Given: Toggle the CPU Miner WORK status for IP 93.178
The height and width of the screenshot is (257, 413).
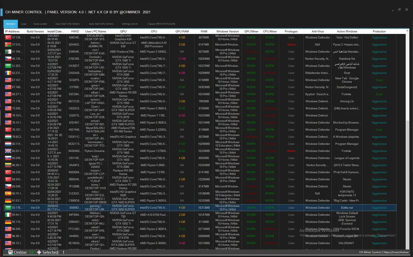Looking at the screenshot, I should tap(270, 208).
